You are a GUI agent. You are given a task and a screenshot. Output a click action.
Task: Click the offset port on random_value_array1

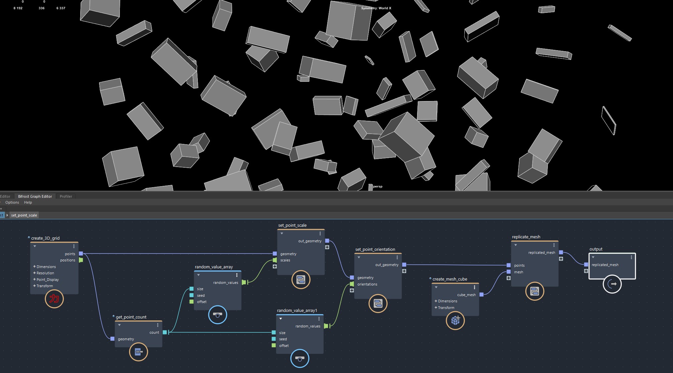274,345
